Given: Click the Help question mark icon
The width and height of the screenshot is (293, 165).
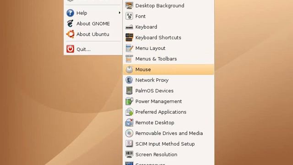Looking at the screenshot, I should (70, 13).
